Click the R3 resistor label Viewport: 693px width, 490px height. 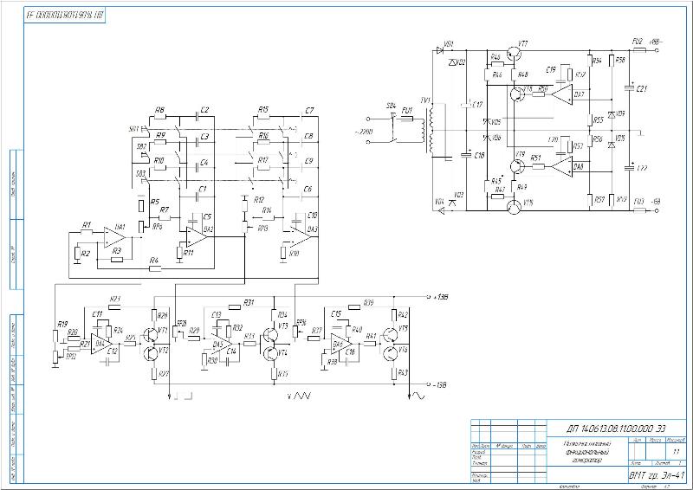coord(117,251)
